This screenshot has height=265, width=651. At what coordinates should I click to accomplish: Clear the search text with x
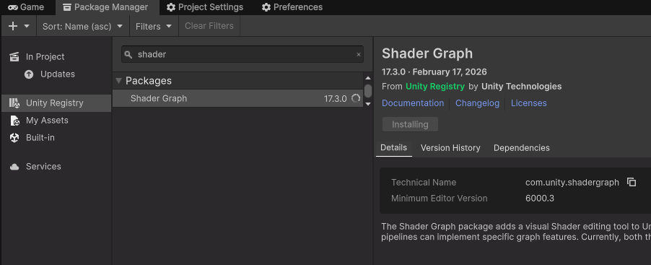coord(359,54)
